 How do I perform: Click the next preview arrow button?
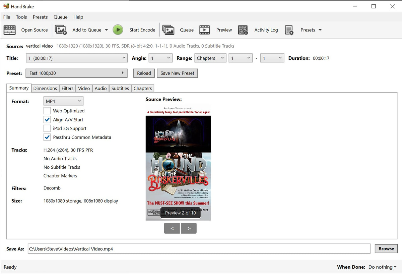click(x=189, y=228)
